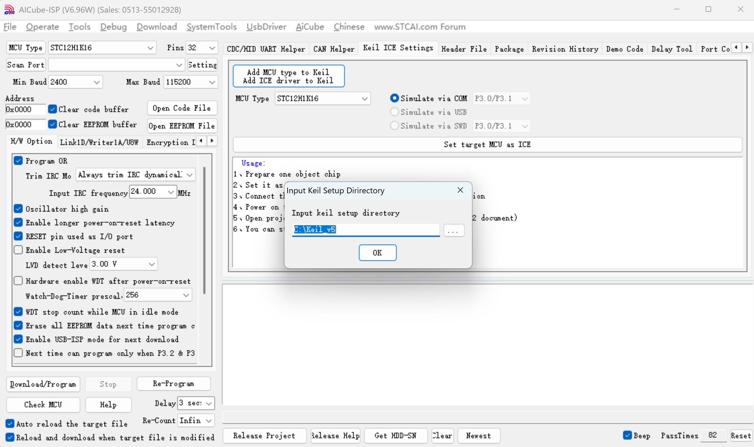Click the Keil setup directory input field

[366, 230]
